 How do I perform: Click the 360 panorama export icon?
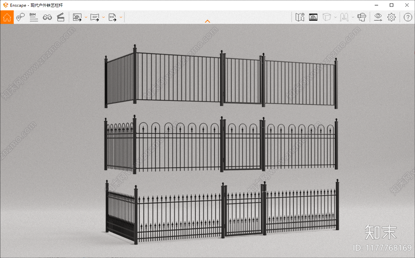point(95,17)
